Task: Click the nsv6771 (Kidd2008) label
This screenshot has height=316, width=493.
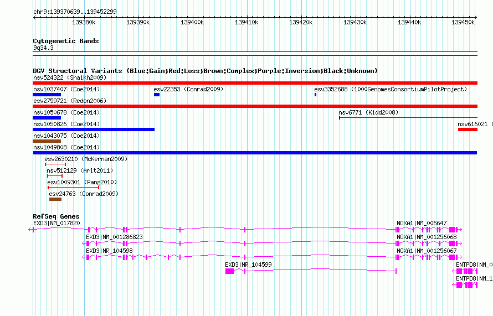Action: coord(368,112)
